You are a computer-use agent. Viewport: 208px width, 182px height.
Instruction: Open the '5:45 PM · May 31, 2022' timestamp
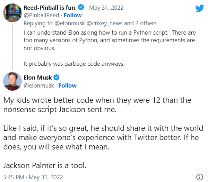coord(31,176)
